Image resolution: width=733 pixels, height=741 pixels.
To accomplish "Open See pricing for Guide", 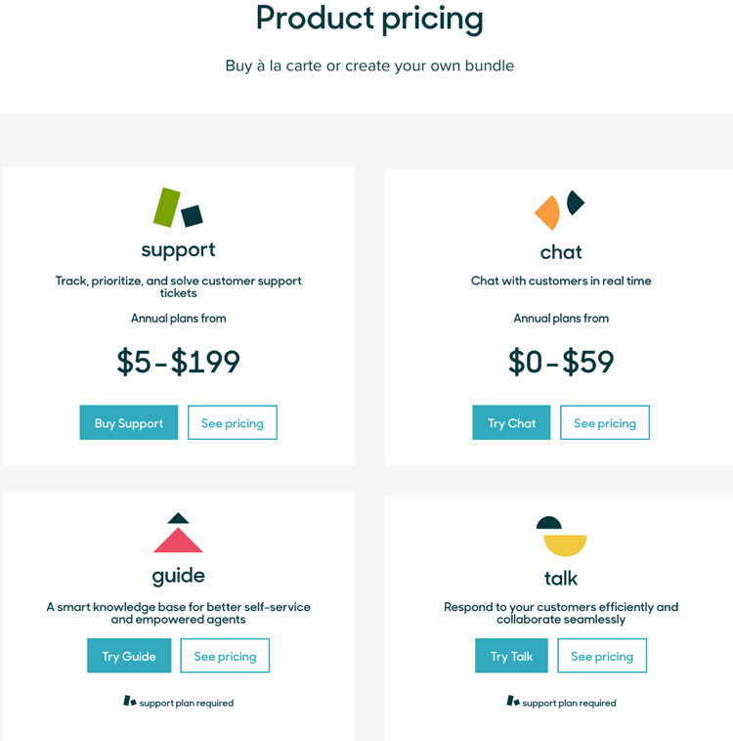I will pos(225,656).
